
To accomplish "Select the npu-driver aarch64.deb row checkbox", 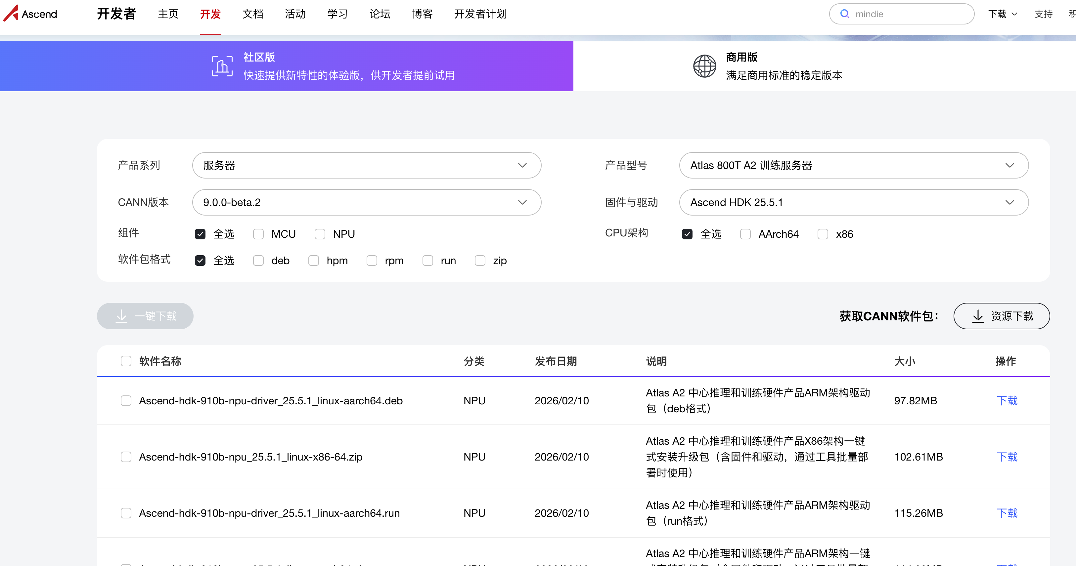I will tap(126, 401).
